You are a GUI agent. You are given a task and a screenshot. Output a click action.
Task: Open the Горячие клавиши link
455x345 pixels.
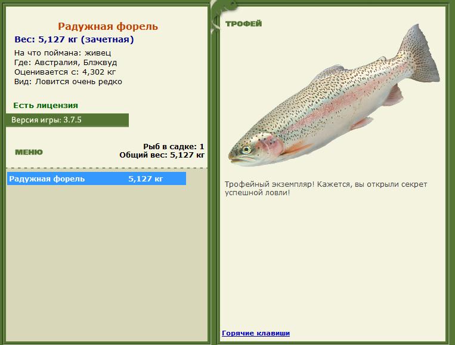(256, 333)
